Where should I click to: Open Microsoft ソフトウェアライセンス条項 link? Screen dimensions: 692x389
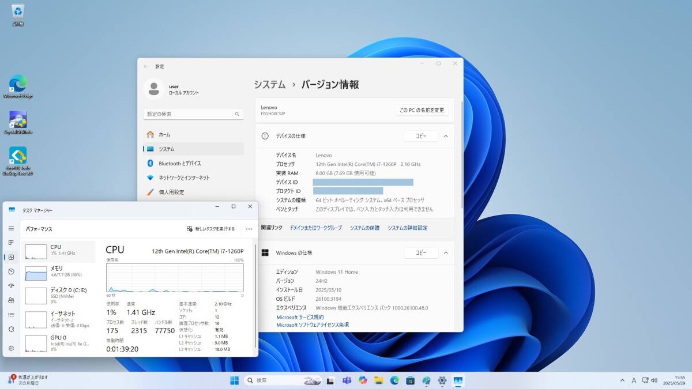pos(313,325)
